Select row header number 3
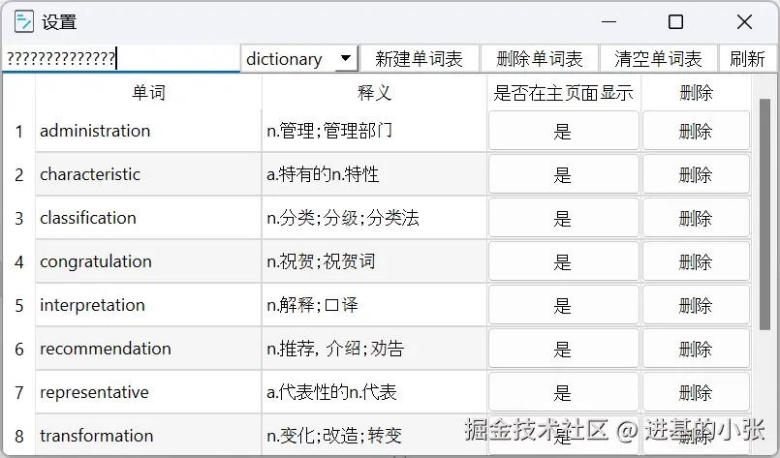Image resolution: width=780 pixels, height=458 pixels. (19, 218)
